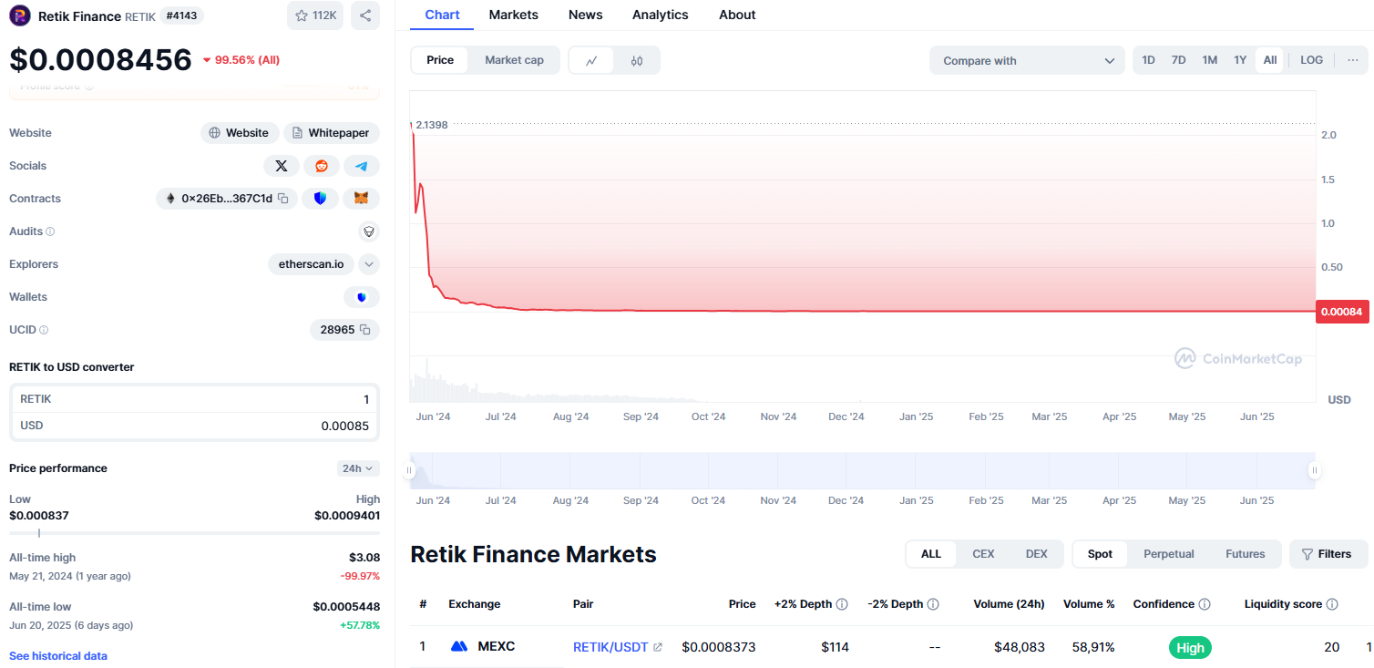This screenshot has width=1374, height=668.
Task: Click the Retik Finance coin logo
Action: tap(20, 15)
